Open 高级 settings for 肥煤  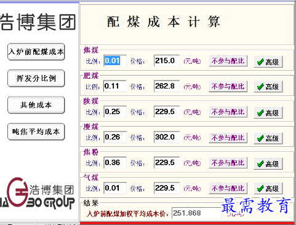[x=268, y=87]
